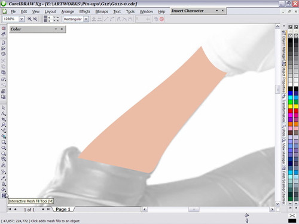Click the Zoom In magnifier button
This screenshot has width=299, height=224.
coord(29,19)
